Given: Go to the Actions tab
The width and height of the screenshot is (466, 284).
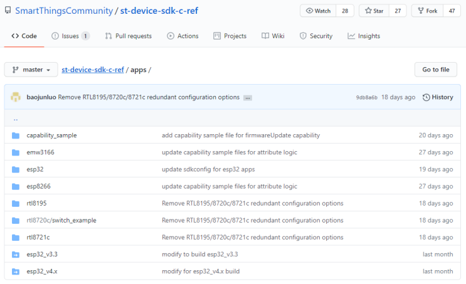Looking at the screenshot, I should click(183, 36).
